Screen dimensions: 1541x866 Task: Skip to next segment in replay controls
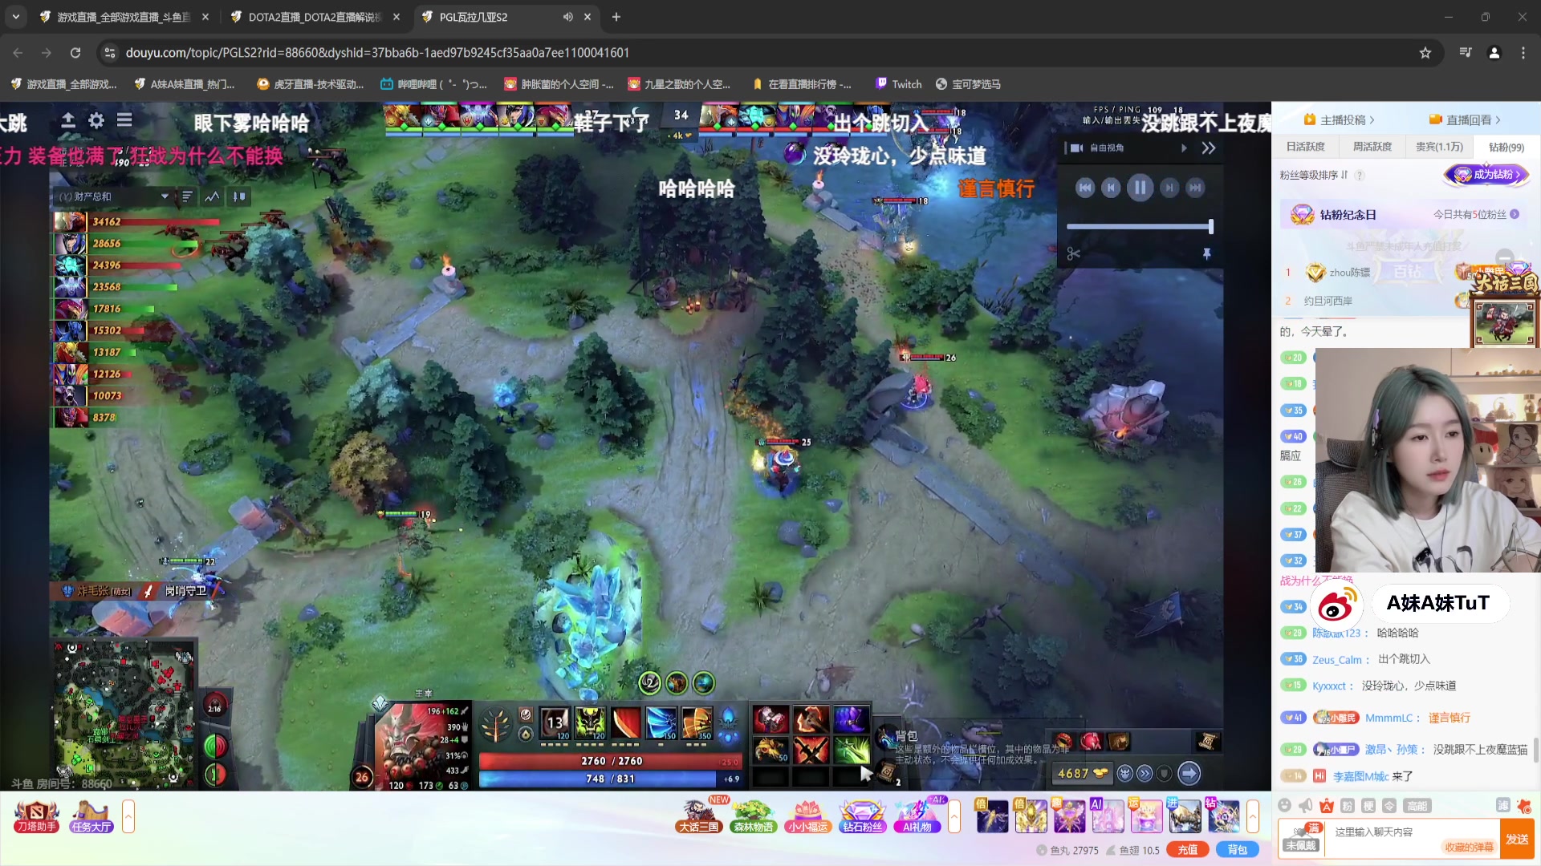(x=1195, y=188)
